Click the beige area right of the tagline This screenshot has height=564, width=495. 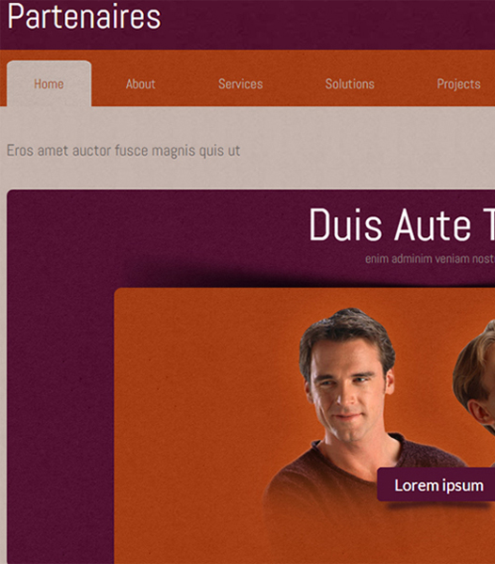(367, 150)
